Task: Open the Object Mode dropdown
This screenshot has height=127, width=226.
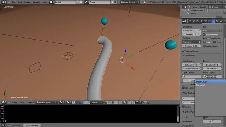Action: (x=46, y=102)
